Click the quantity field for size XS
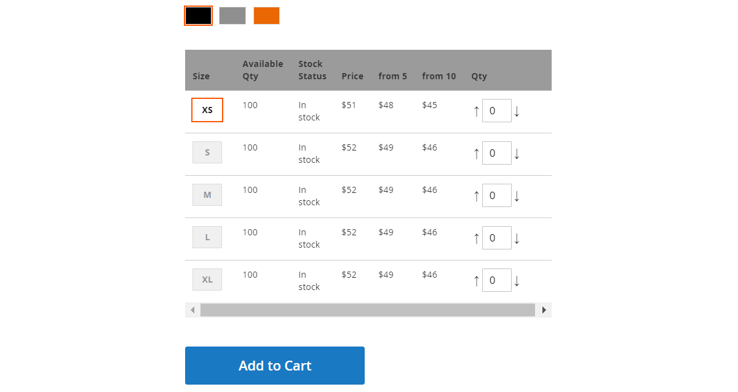 496,111
